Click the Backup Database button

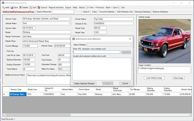point(143,12)
